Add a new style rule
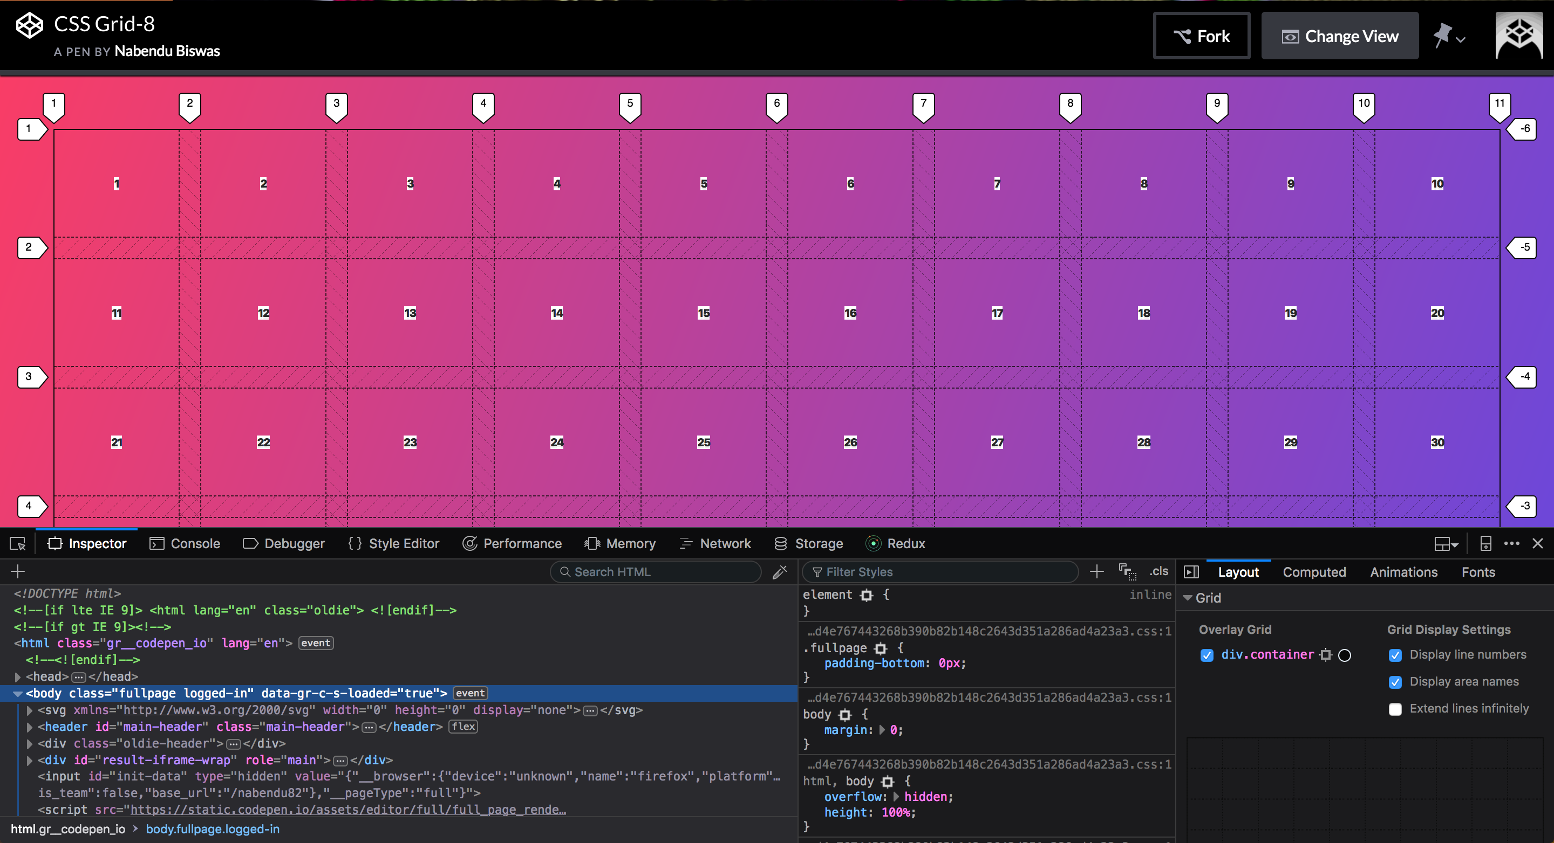 [1098, 572]
